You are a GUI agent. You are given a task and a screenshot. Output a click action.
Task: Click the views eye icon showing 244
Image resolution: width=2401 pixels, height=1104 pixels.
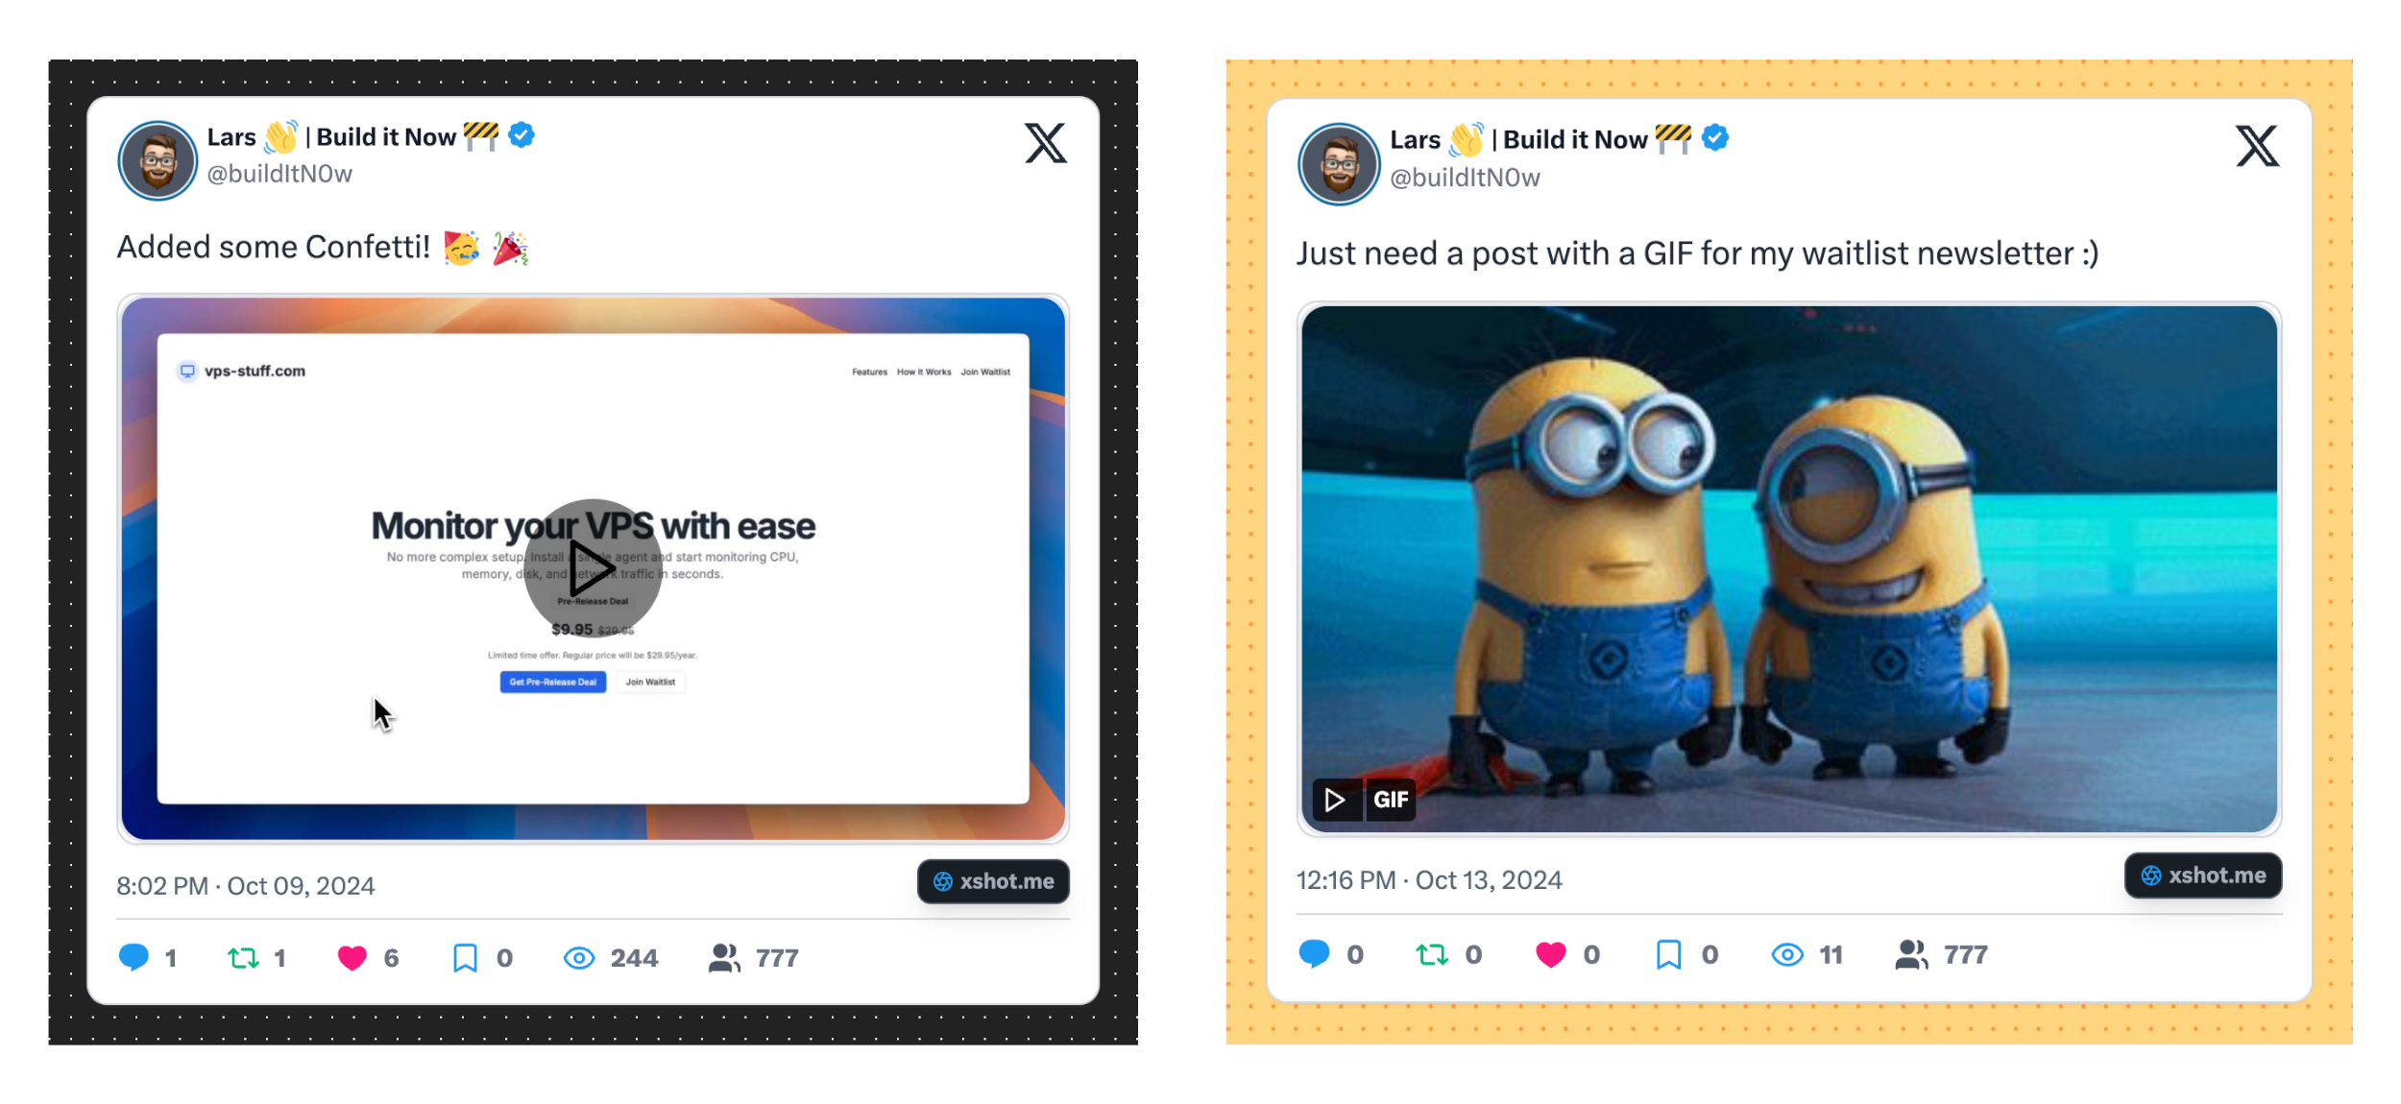click(x=579, y=958)
